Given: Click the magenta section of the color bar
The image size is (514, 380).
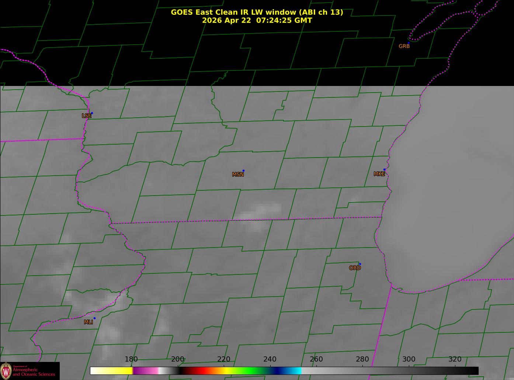Looking at the screenshot, I should tap(145, 371).
